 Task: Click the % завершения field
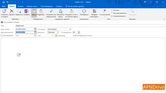coord(75,32)
